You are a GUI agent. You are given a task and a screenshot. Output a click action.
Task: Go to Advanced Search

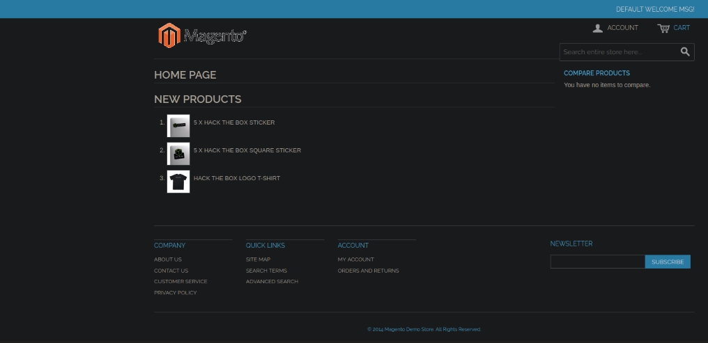[x=272, y=282]
